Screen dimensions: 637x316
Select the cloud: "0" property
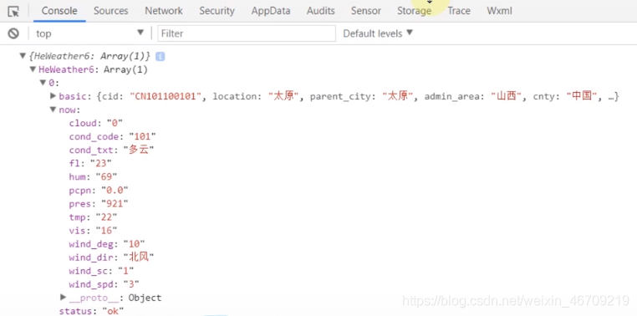point(96,123)
